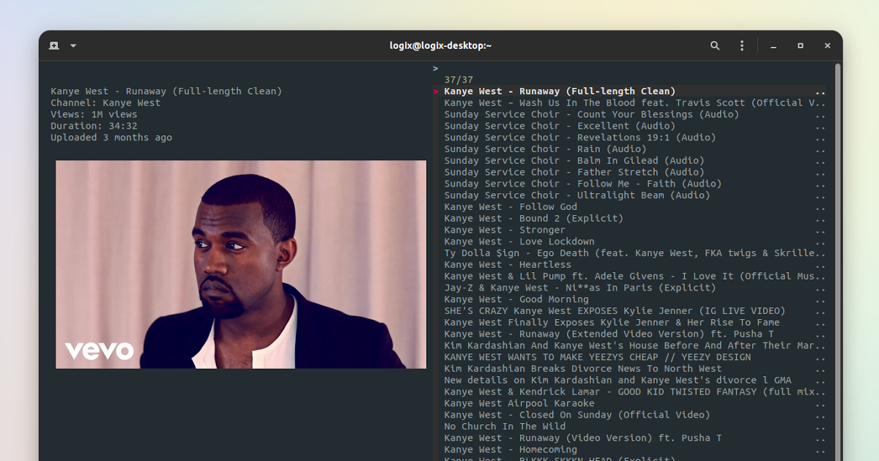Select 'Kim Kardashian And Kanye West's House' entry
879x461 pixels.
[x=634, y=345]
